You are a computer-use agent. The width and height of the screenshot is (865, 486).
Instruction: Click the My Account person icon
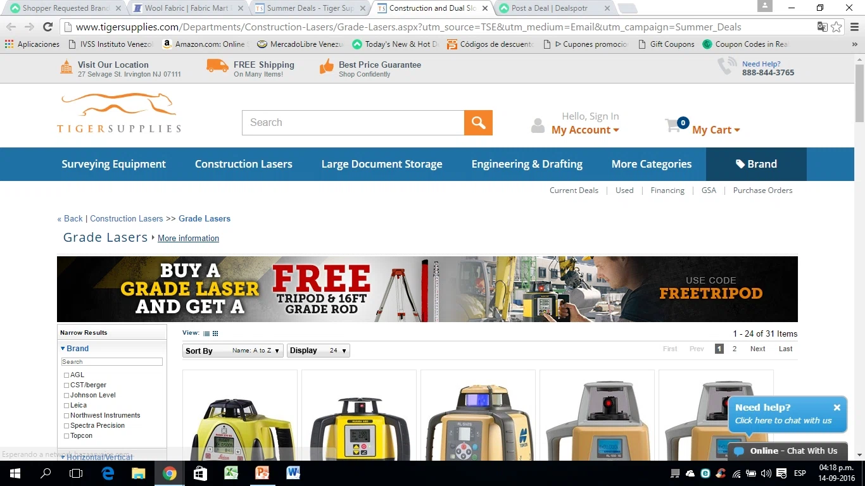click(538, 125)
